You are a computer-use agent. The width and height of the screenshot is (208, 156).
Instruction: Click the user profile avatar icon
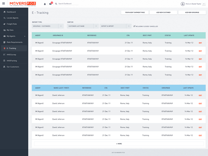tap(183, 4)
